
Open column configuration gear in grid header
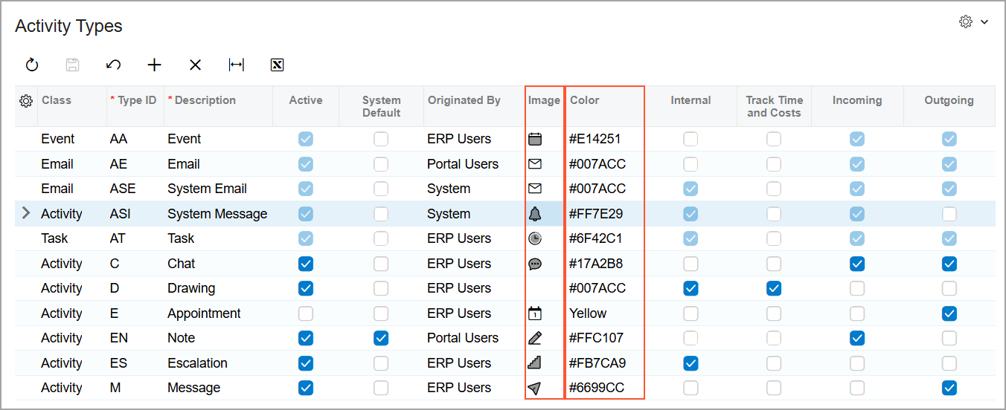pos(26,101)
